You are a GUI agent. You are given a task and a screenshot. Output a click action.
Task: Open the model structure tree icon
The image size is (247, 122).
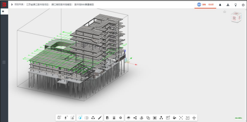pyautogui.click(x=161, y=118)
